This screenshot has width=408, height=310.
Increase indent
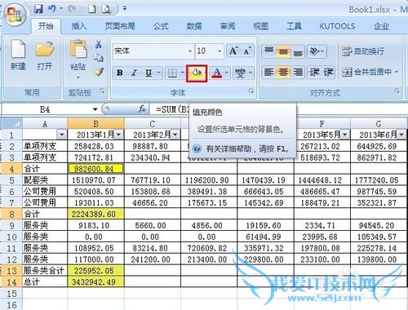pyautogui.click(x=328, y=72)
